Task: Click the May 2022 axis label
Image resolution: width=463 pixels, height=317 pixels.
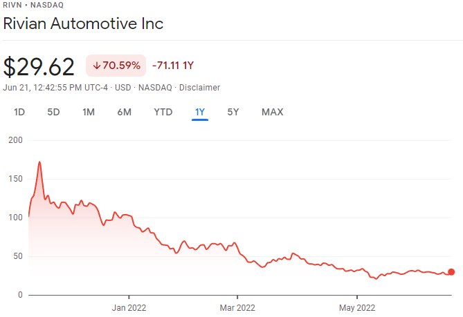Action: pos(356,307)
